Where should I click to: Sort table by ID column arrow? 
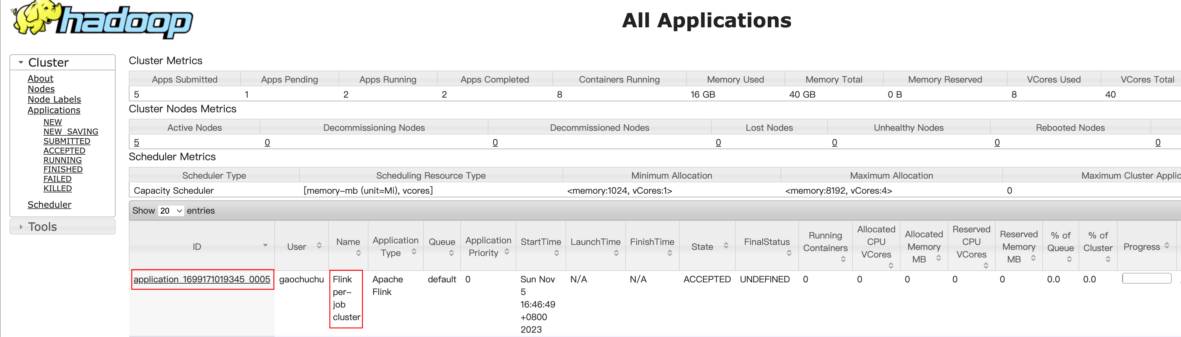[265, 246]
